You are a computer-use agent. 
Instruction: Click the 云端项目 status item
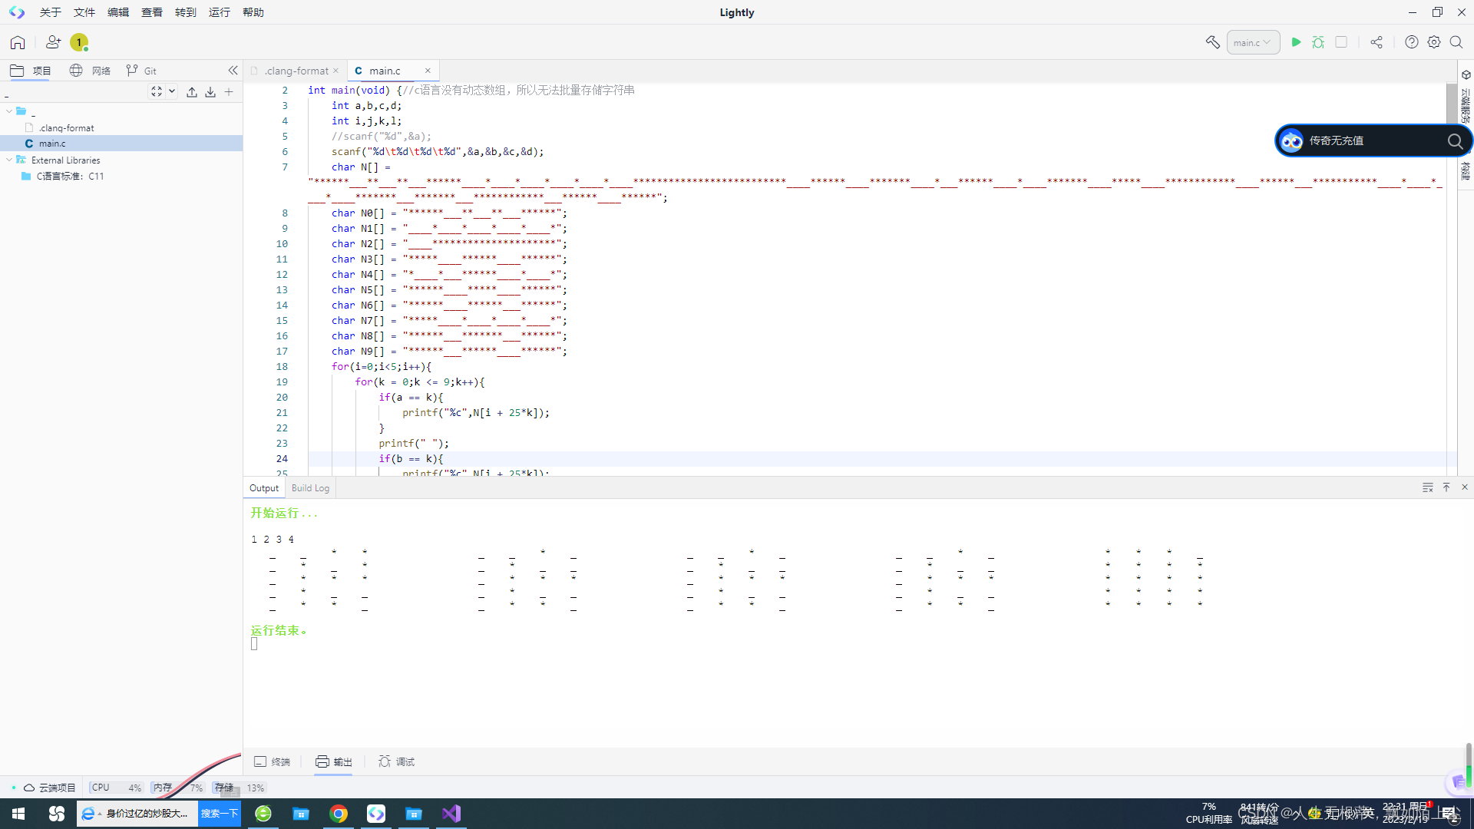point(49,788)
